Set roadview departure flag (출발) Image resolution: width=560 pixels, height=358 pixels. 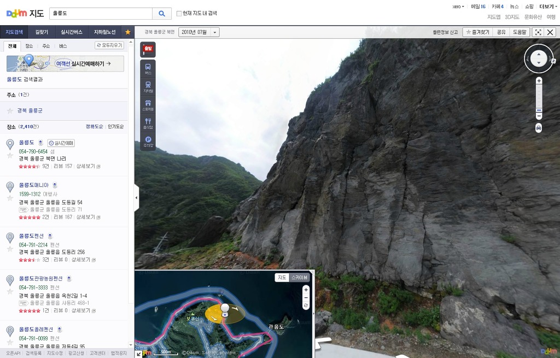[148, 50]
